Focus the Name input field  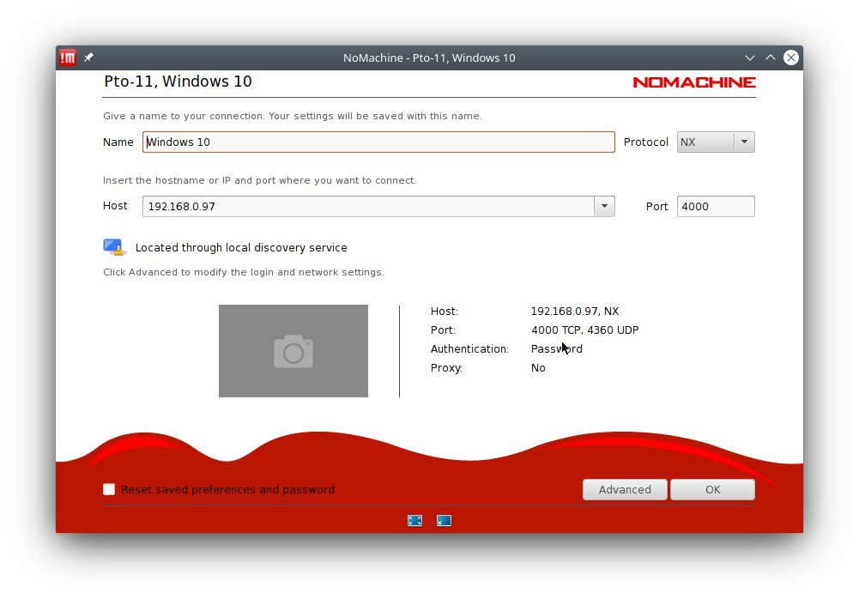[378, 142]
